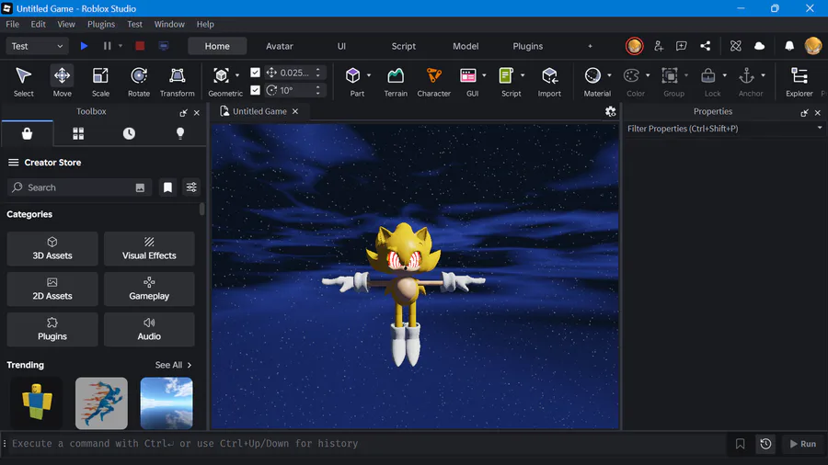Open the Audio category
This screenshot has height=465, width=828.
(149, 330)
